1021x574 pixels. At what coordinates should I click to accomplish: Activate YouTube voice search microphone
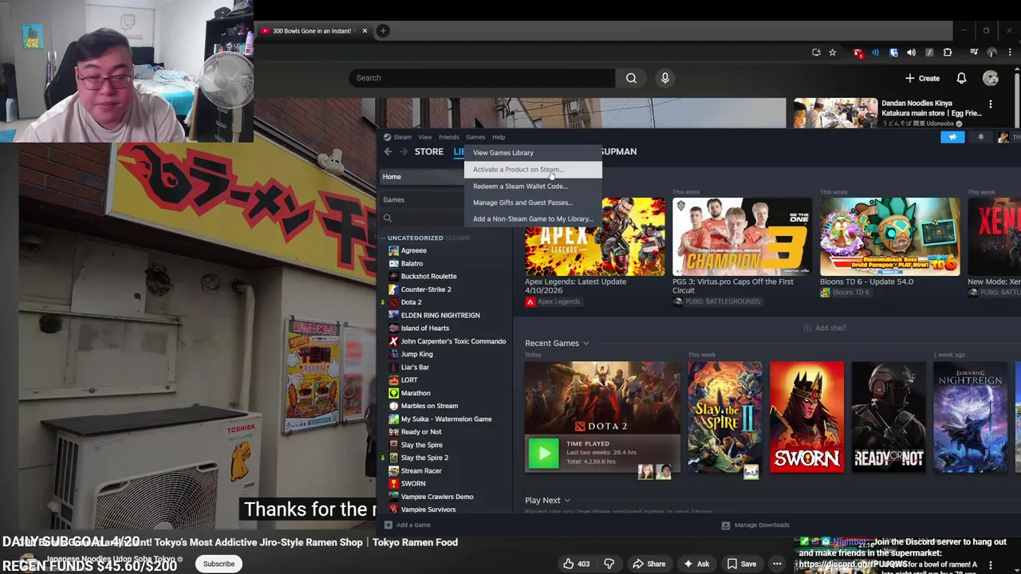(x=664, y=77)
